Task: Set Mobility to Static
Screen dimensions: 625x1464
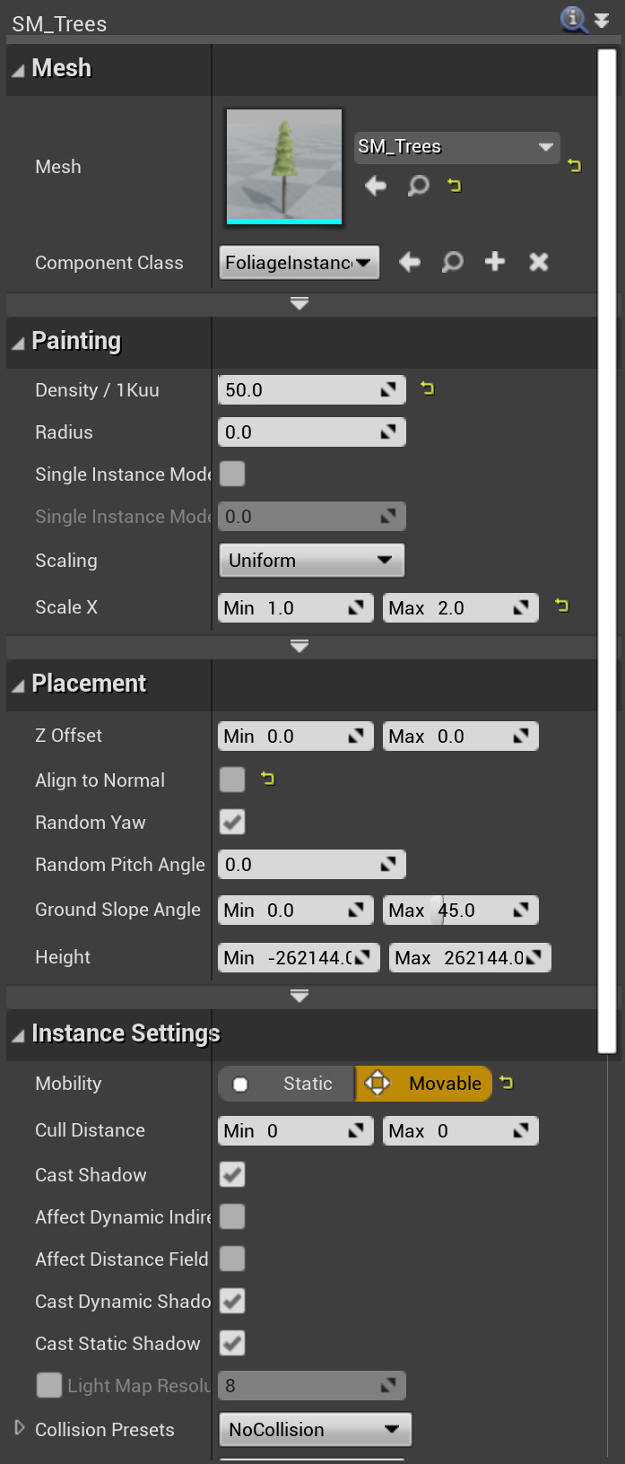Action: point(287,1084)
